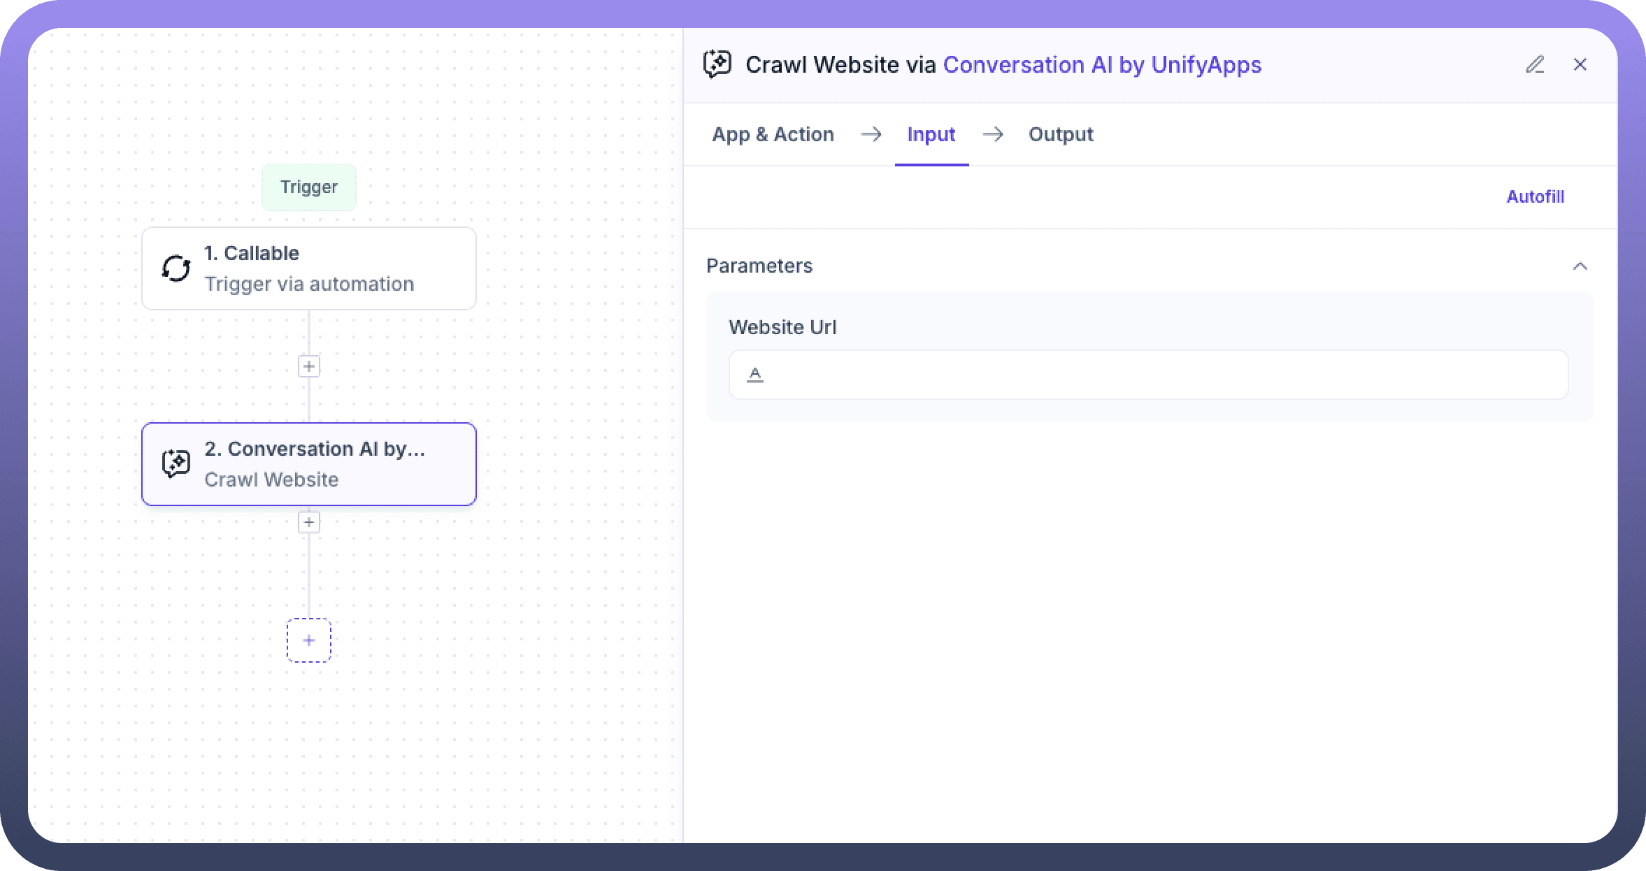The image size is (1646, 871).
Task: Click the Conversation AI by UnifyApps link
Action: [1102, 65]
